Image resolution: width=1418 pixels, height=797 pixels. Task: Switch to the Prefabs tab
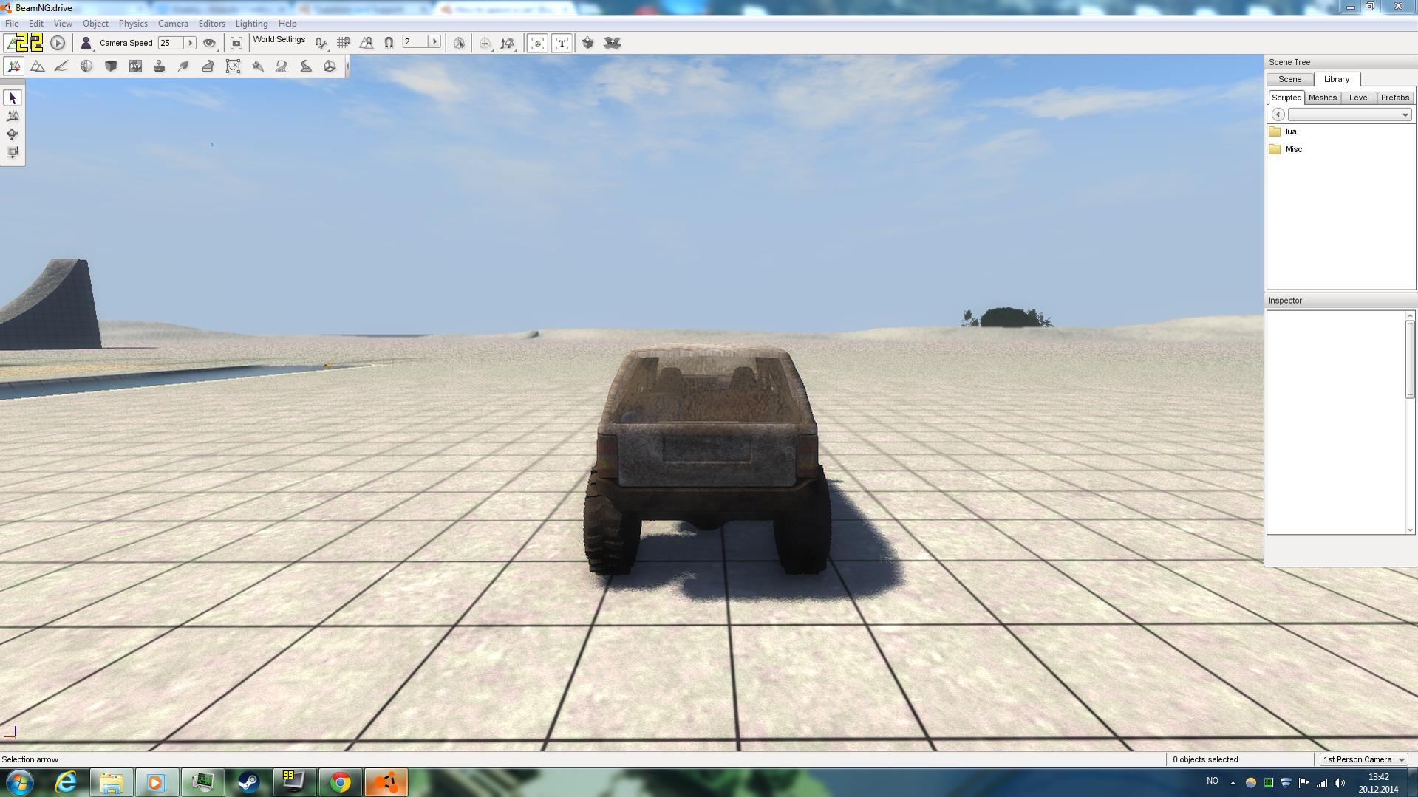coord(1394,98)
